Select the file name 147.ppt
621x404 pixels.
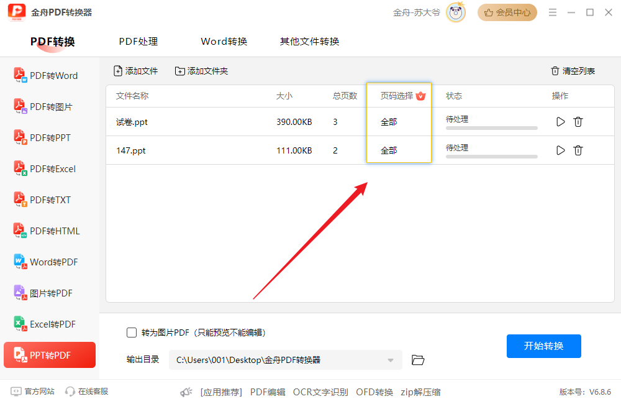pyautogui.click(x=131, y=150)
